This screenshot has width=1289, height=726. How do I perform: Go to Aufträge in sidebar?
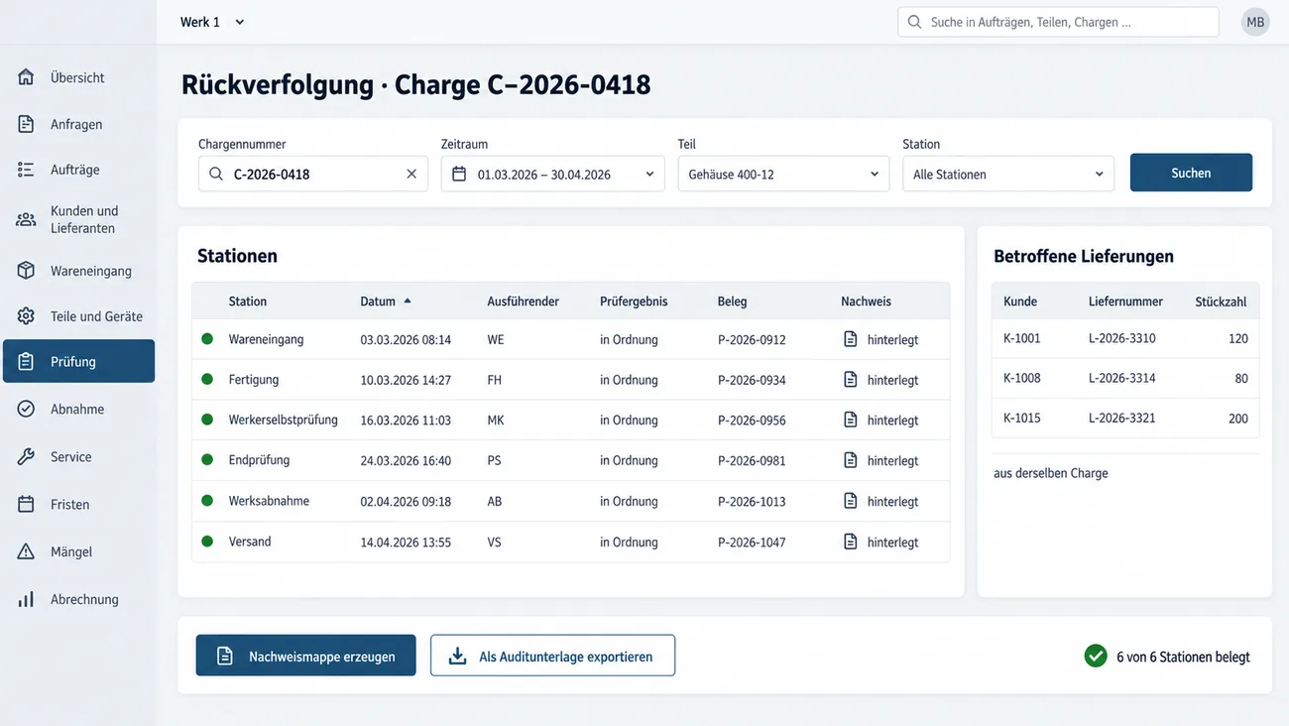tap(78, 170)
